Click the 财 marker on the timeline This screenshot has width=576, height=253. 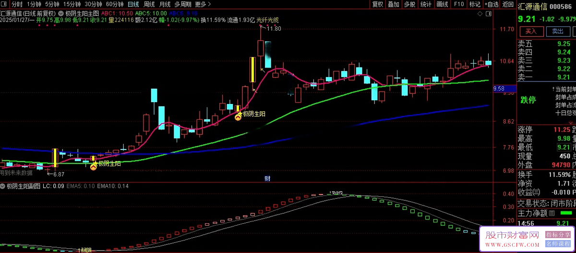click(x=267, y=179)
